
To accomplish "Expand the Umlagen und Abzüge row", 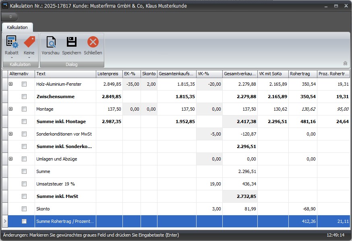I will point(11,159).
